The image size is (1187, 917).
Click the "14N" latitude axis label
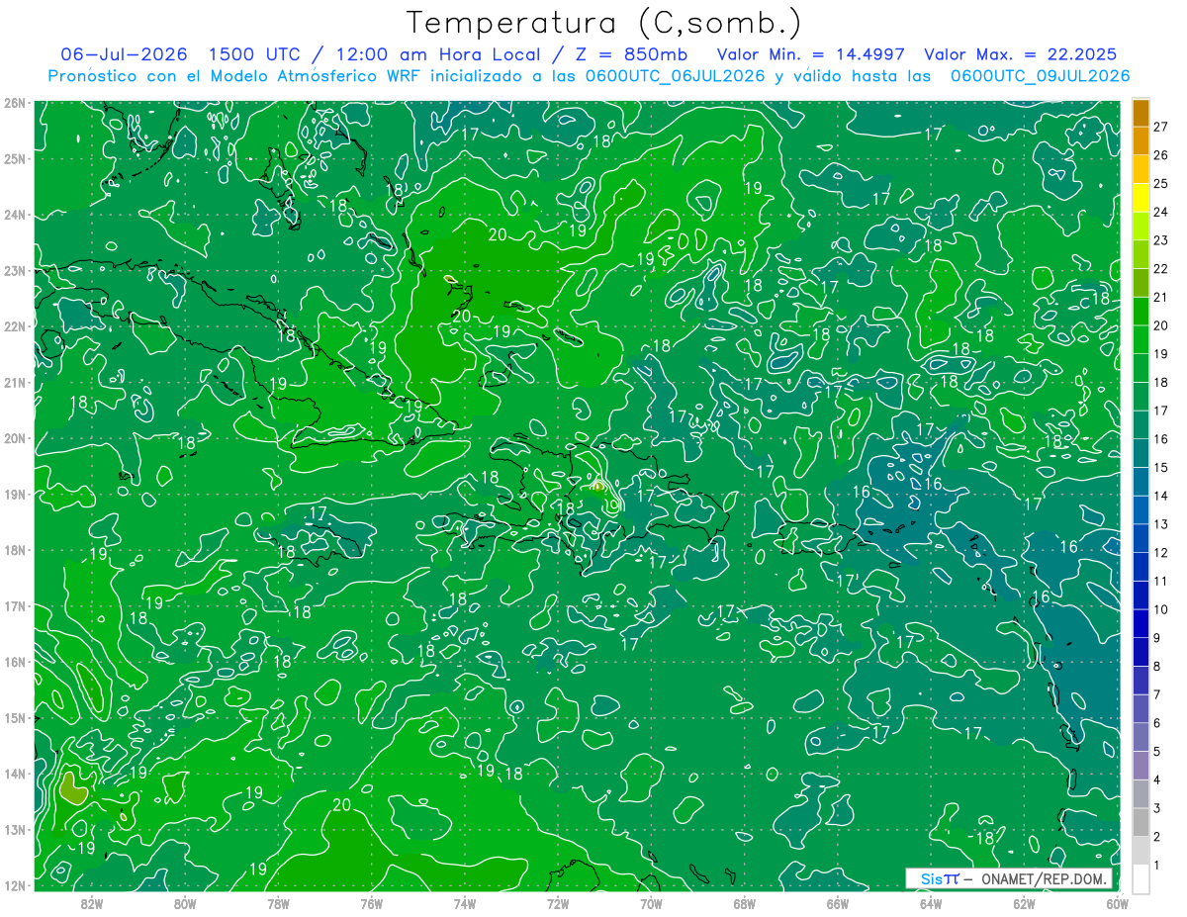(x=15, y=774)
